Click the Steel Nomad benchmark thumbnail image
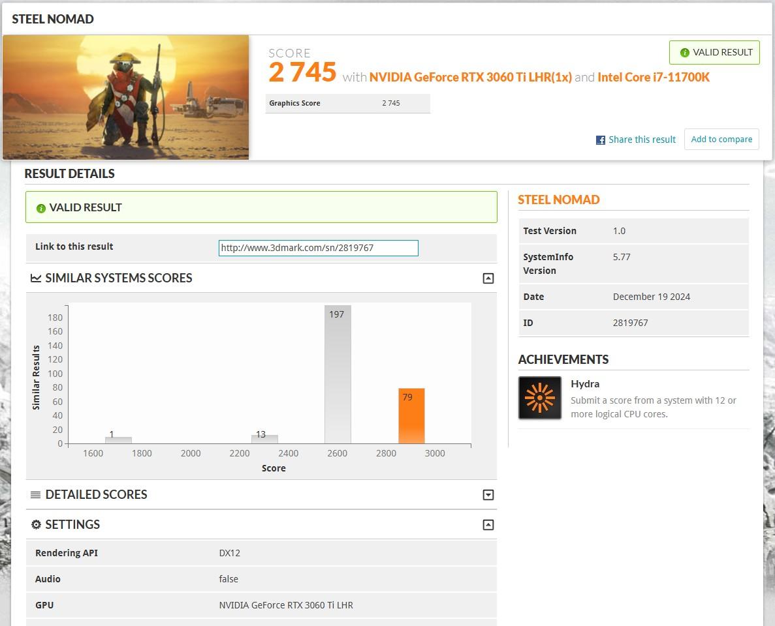Screen dimensions: 775x626 tap(125, 97)
